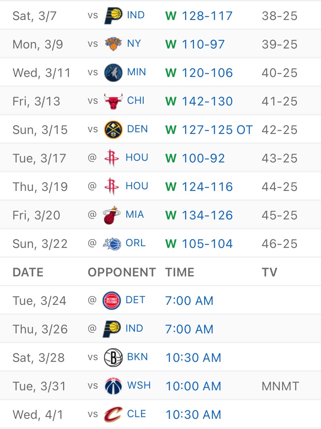Tap the Wizards logo icon

[113, 386]
